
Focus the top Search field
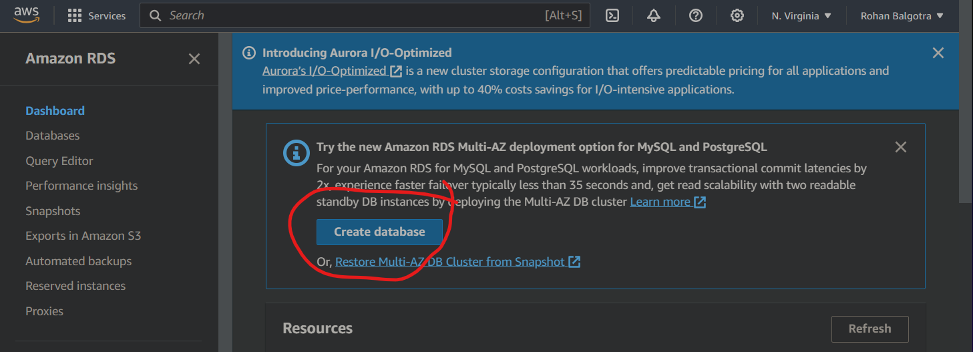pos(365,15)
